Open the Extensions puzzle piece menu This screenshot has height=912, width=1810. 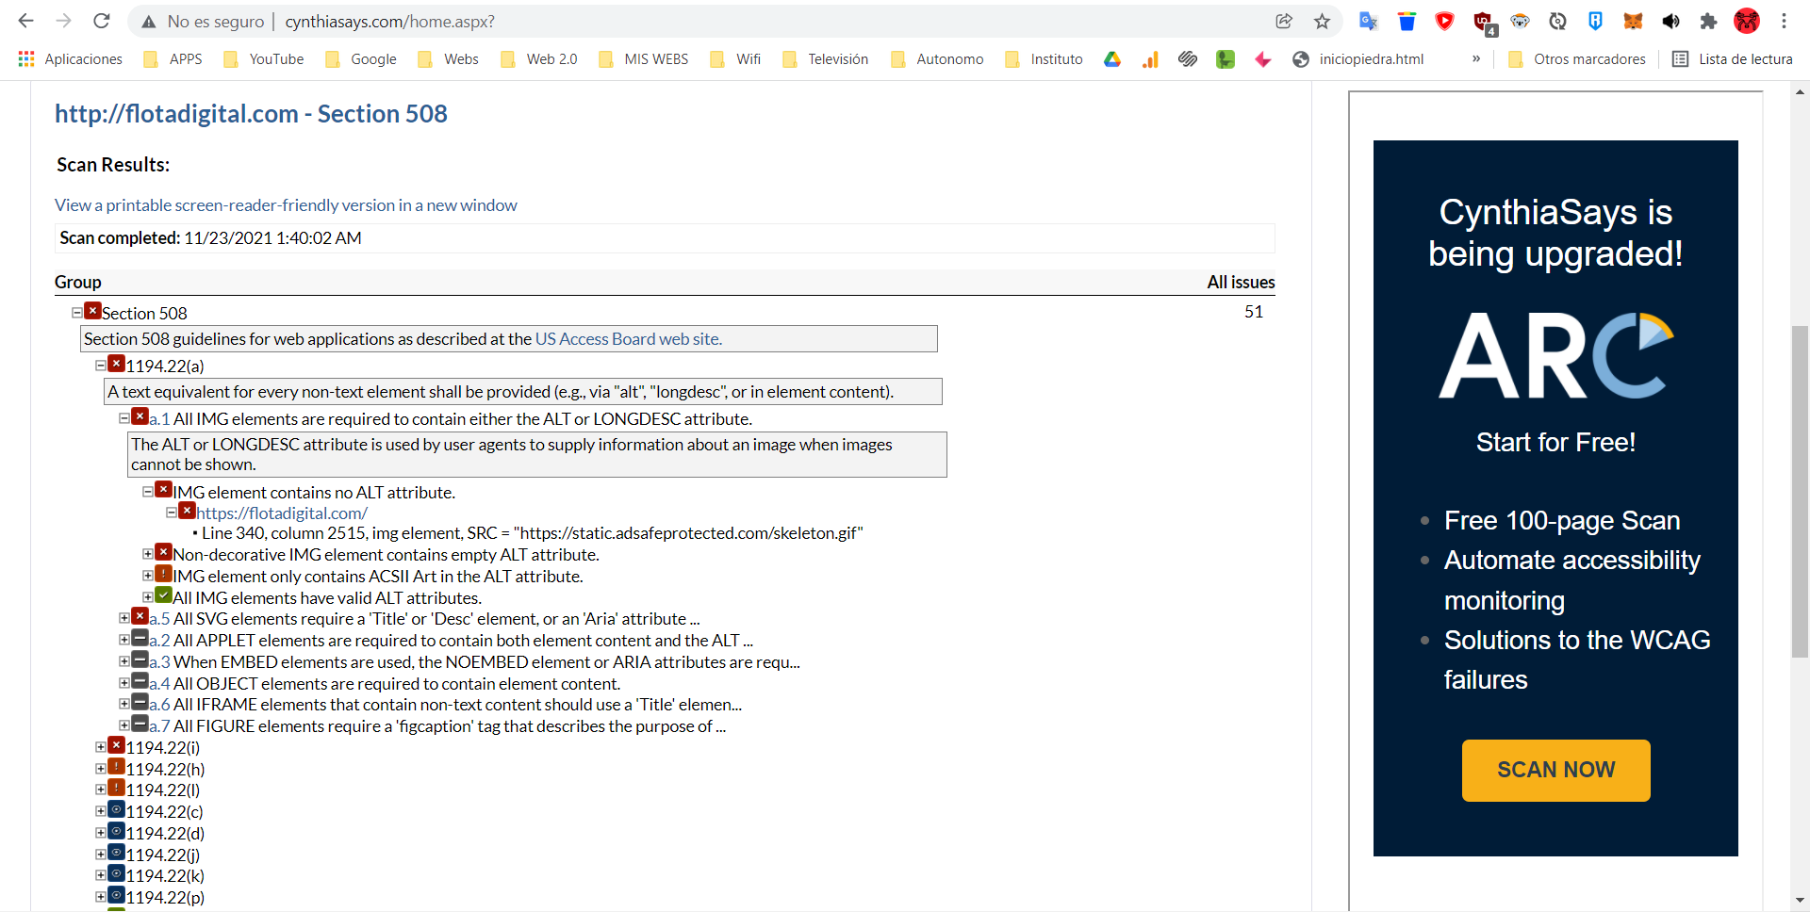click(1708, 21)
